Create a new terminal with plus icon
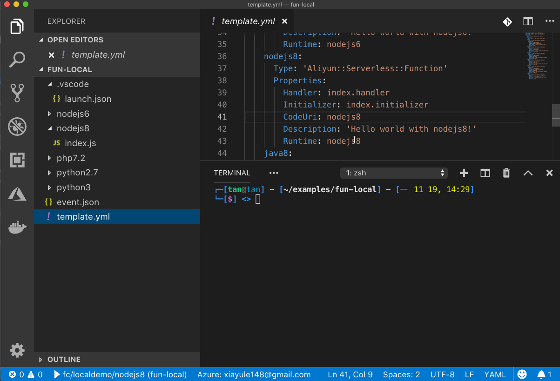 [464, 173]
